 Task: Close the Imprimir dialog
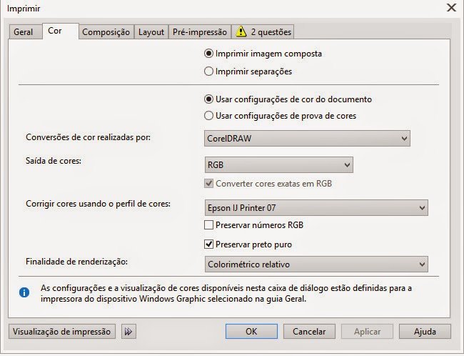pyautogui.click(x=450, y=8)
